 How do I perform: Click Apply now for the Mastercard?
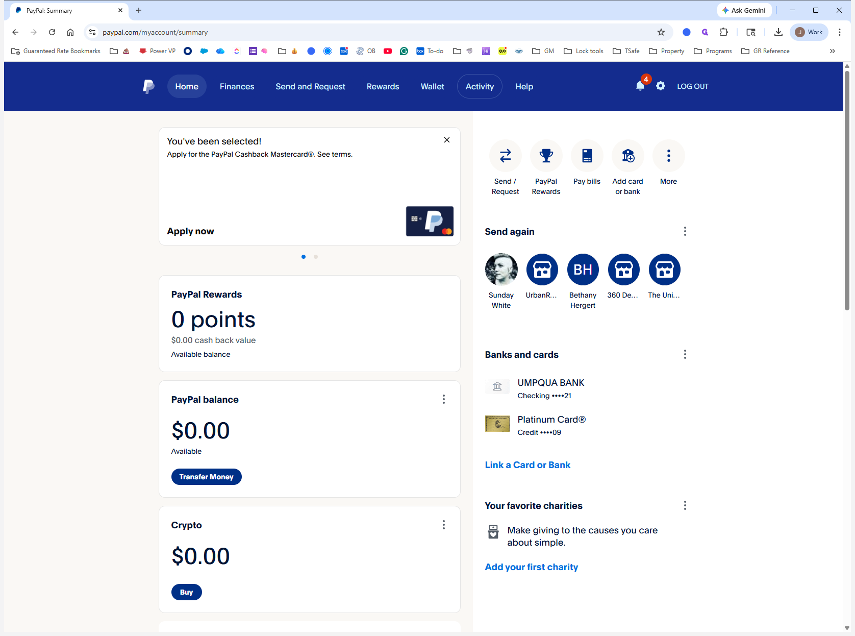pyautogui.click(x=190, y=231)
